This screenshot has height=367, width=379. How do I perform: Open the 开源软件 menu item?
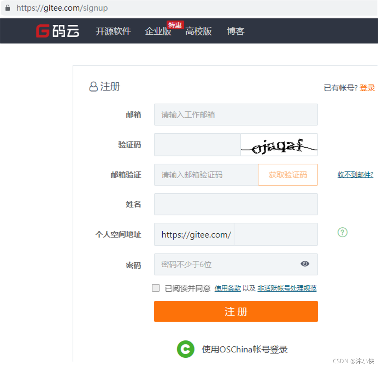113,31
